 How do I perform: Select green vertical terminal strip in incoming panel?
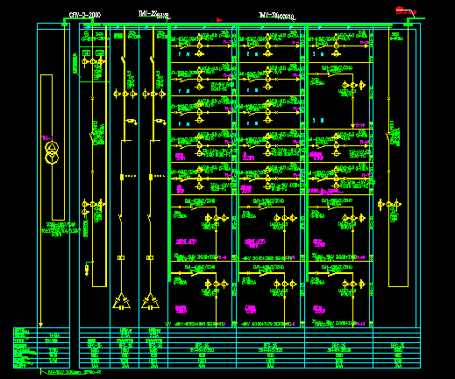pyautogui.click(x=85, y=228)
